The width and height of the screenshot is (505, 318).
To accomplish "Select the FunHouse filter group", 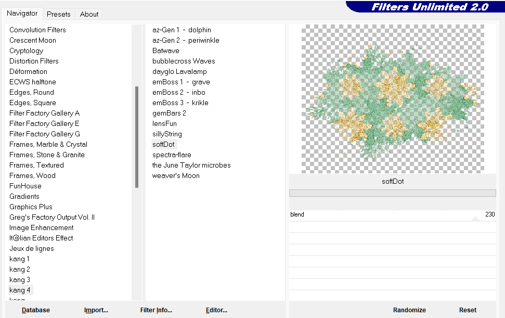I will (25, 186).
